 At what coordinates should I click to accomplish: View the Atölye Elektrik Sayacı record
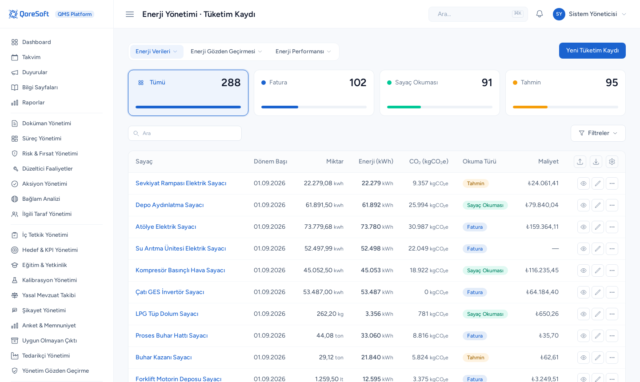pos(584,227)
